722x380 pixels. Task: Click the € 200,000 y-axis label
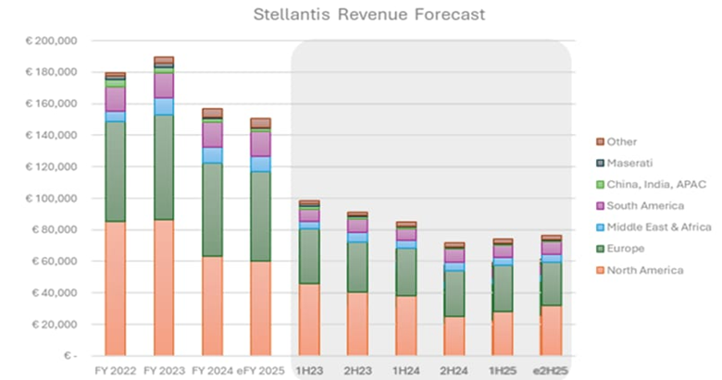coord(51,41)
